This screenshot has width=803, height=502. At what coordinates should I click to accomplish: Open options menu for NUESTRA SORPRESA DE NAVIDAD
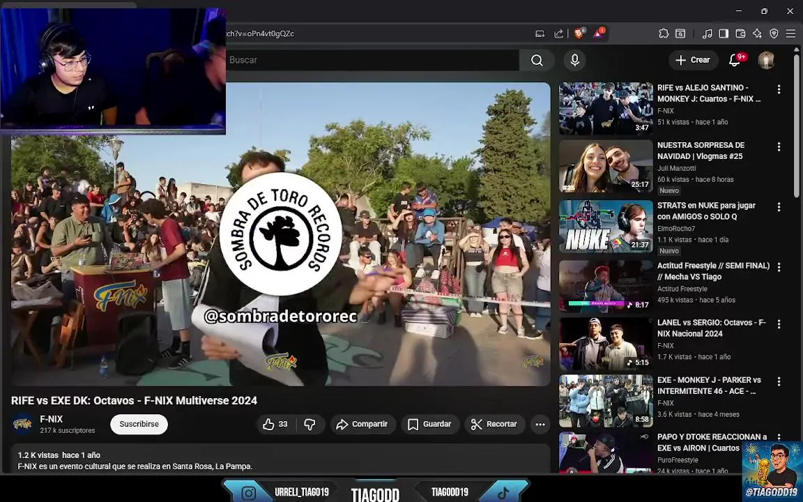coord(779,146)
